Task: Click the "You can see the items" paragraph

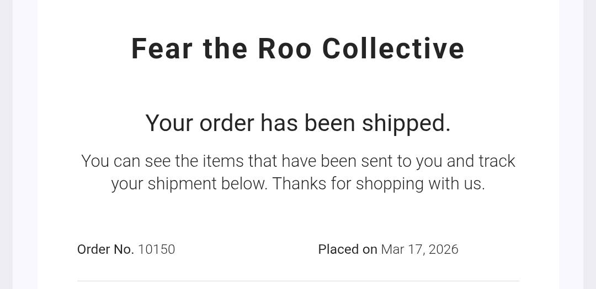Action: (x=298, y=172)
